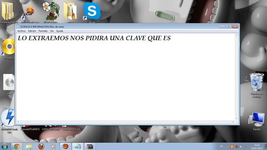Click the volume speaker tray icon
The width and height of the screenshot is (267, 150).
coord(241,147)
